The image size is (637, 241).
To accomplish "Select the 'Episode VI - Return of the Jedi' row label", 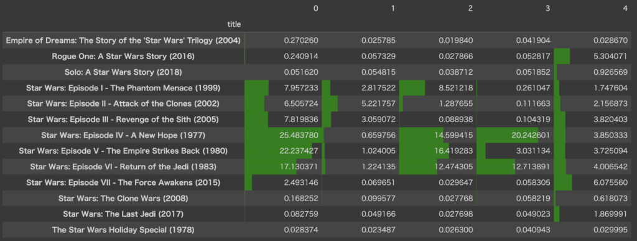I will click(x=123, y=167).
